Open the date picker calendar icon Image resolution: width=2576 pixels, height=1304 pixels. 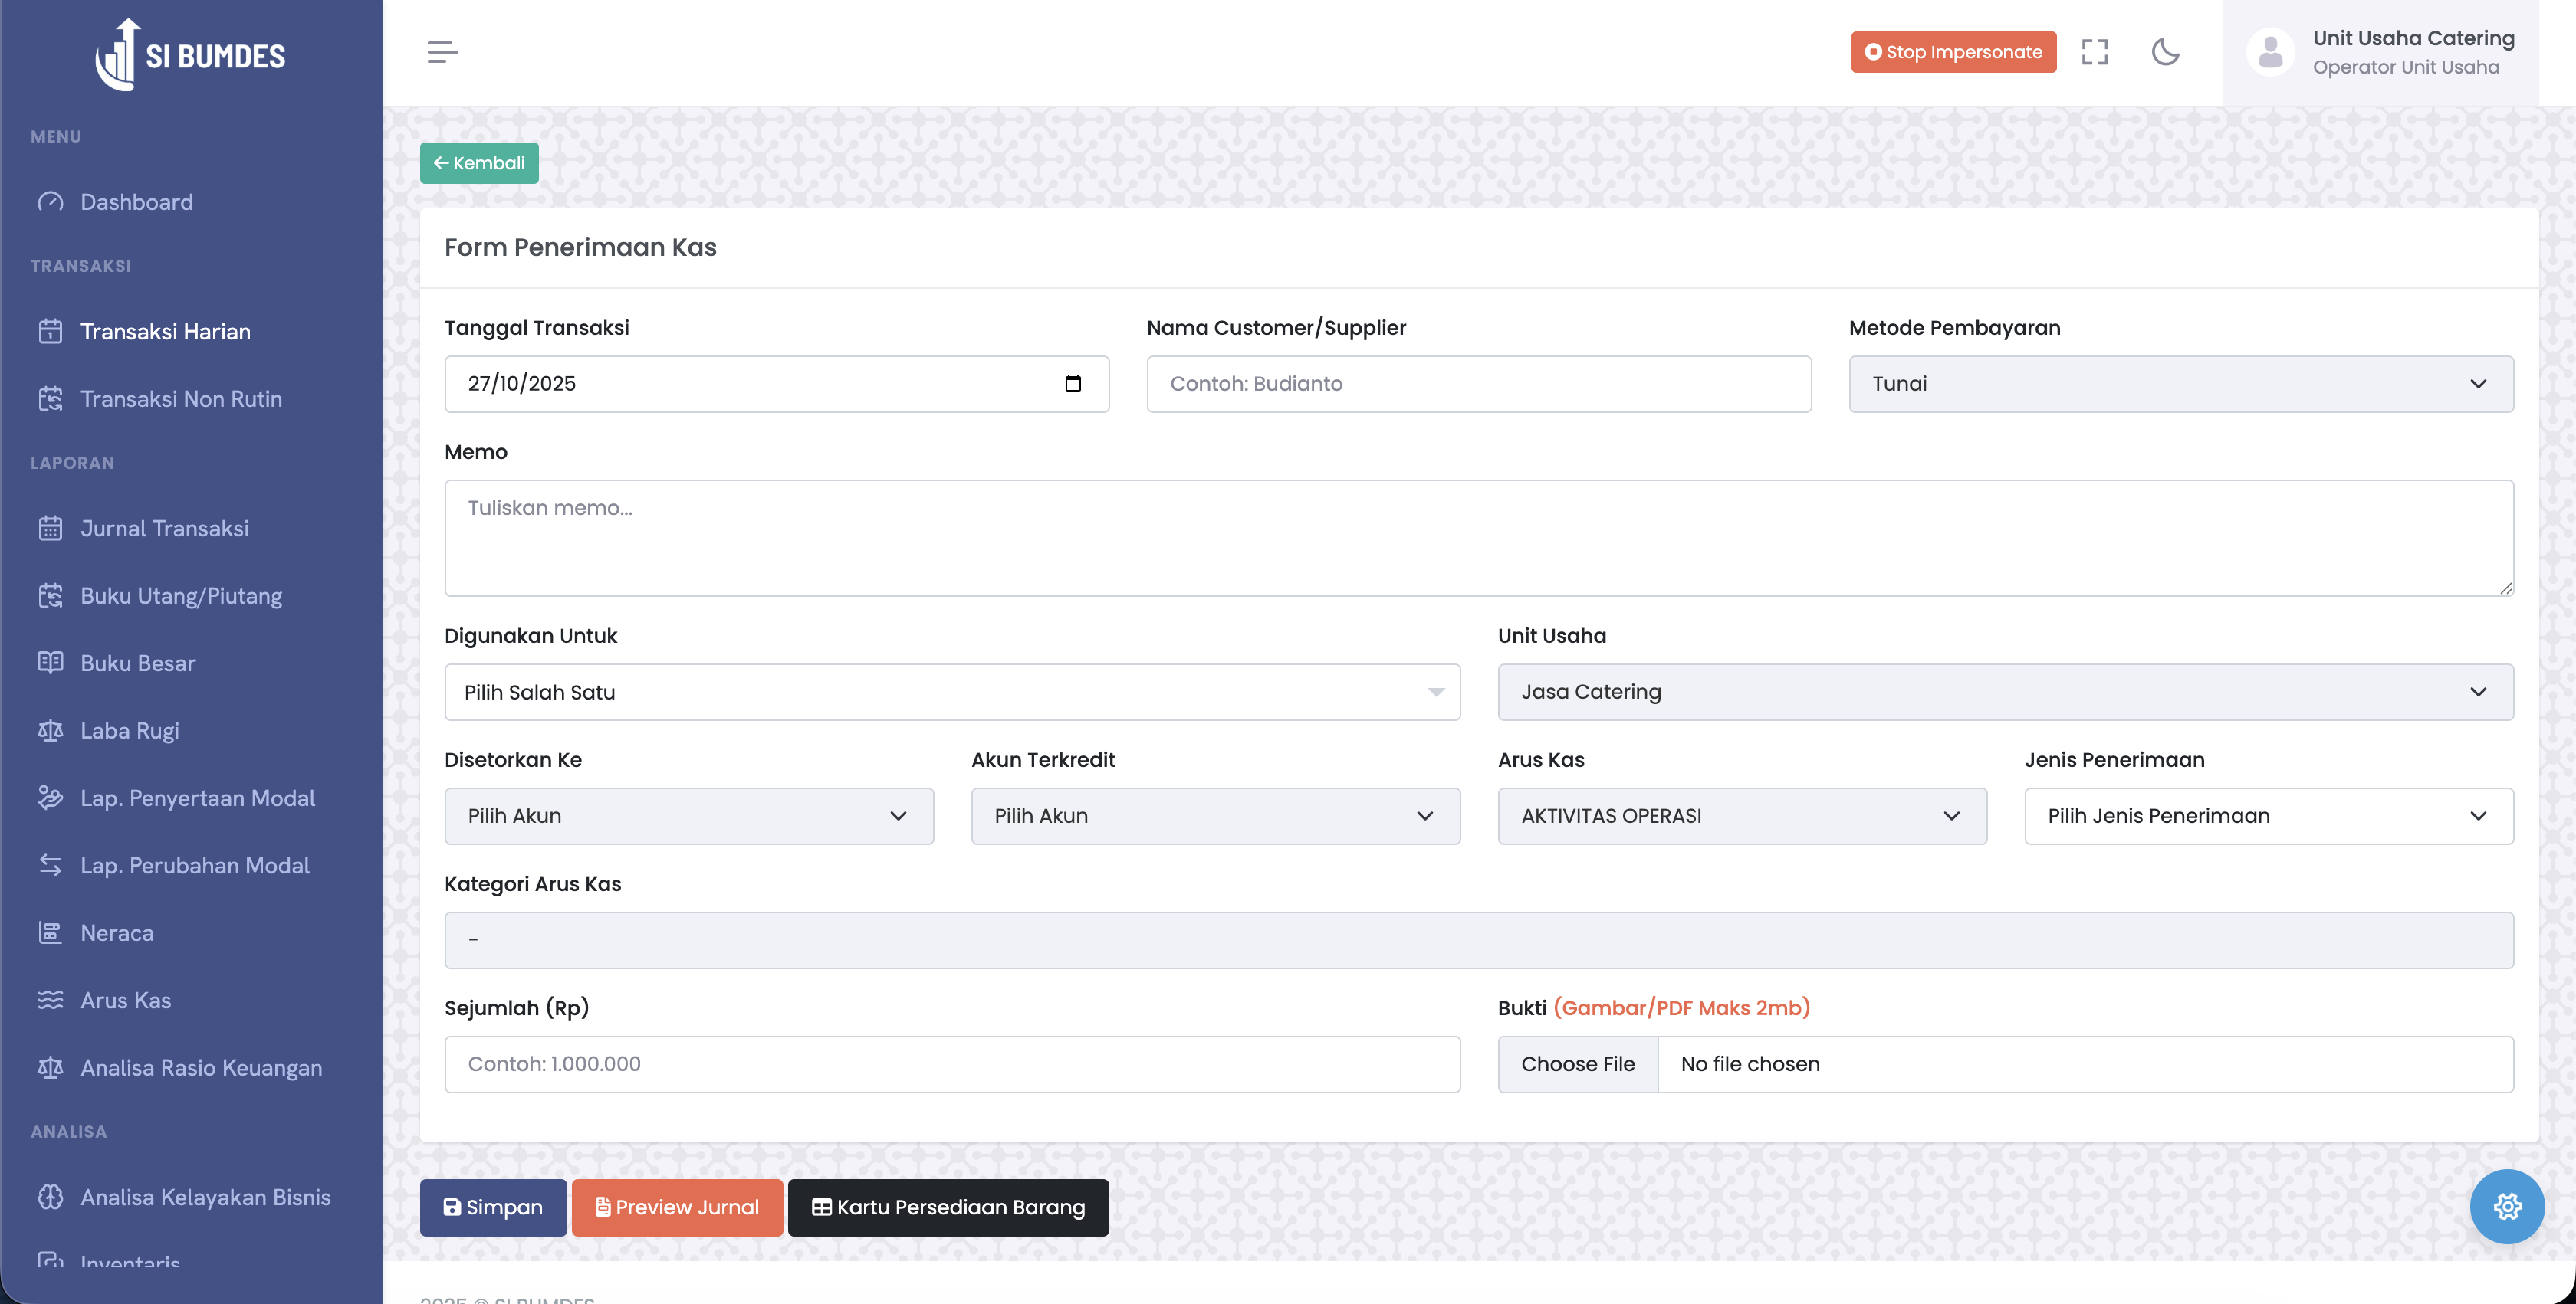coord(1073,384)
